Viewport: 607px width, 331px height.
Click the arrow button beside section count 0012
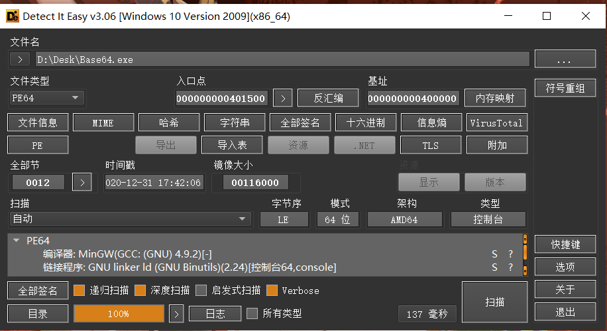click(82, 182)
